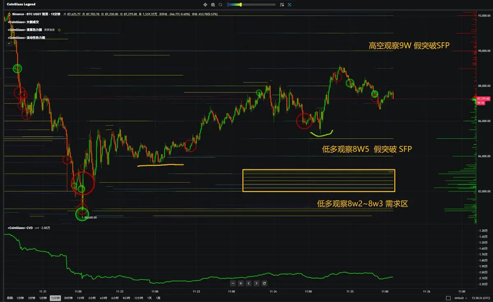Click the CoinGlass Legend title
493x302 pixels.
tap(21, 5)
